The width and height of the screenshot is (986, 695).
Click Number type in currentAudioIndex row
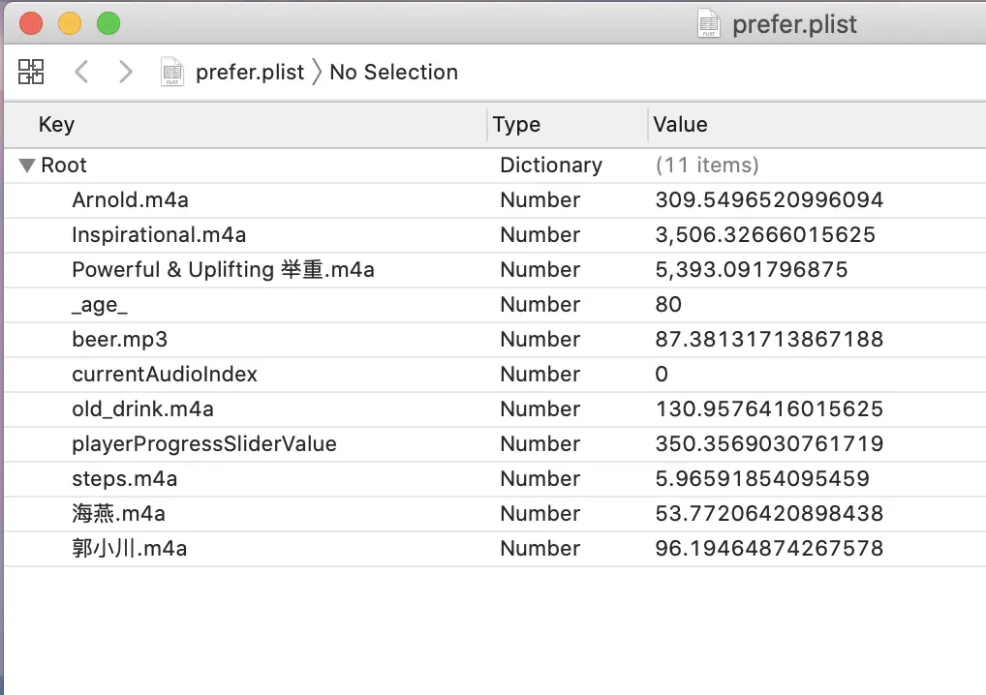click(540, 375)
